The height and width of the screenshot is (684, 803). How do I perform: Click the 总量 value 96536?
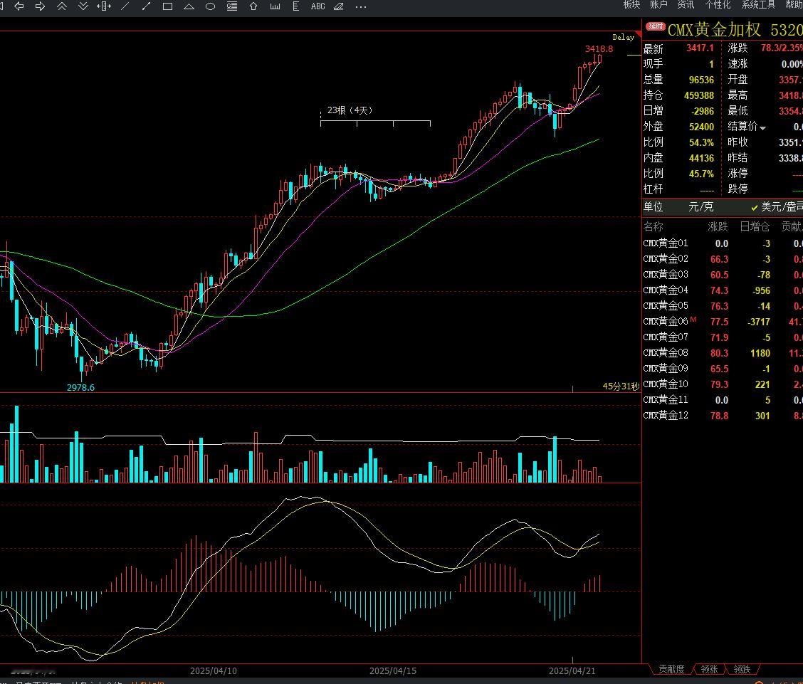coord(702,80)
